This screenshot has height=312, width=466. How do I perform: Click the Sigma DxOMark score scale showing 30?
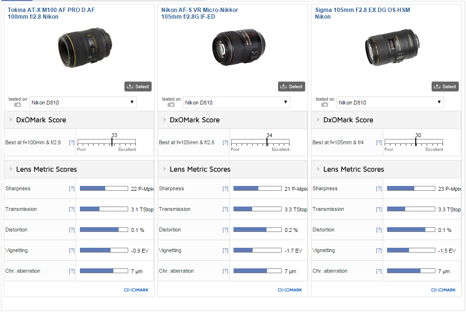coord(414,142)
